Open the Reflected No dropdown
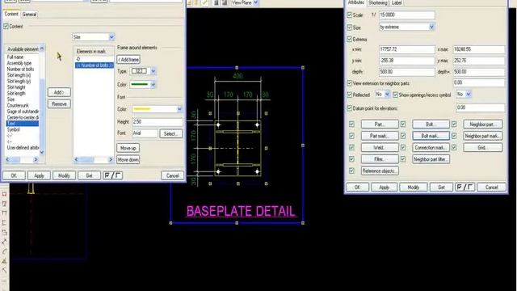Screen dimensions: 517x291 point(387,95)
